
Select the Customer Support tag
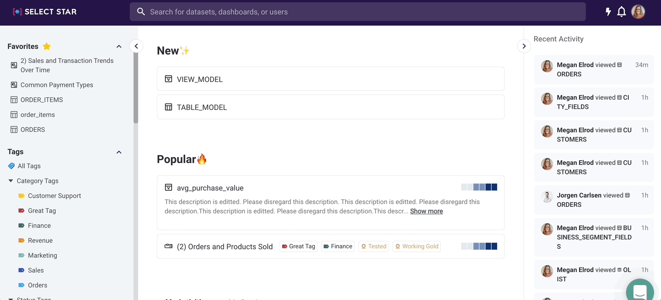(54, 196)
